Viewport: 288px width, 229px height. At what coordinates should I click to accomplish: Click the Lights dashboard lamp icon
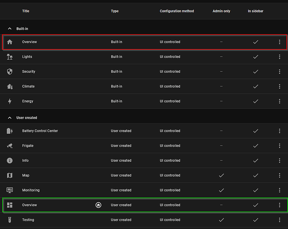pyautogui.click(x=10, y=57)
